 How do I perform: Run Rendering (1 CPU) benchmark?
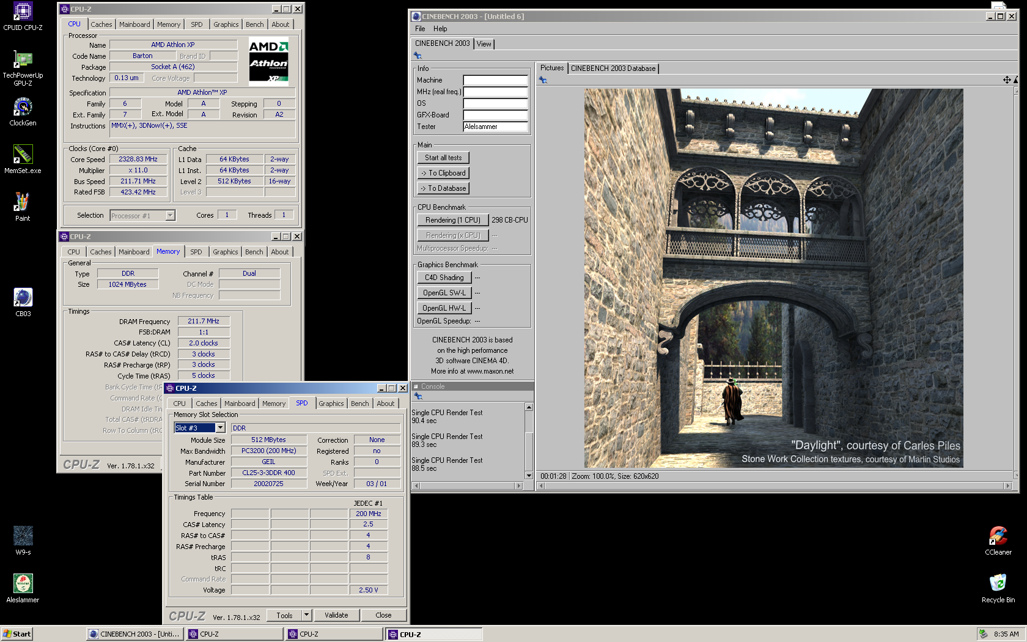tap(453, 220)
